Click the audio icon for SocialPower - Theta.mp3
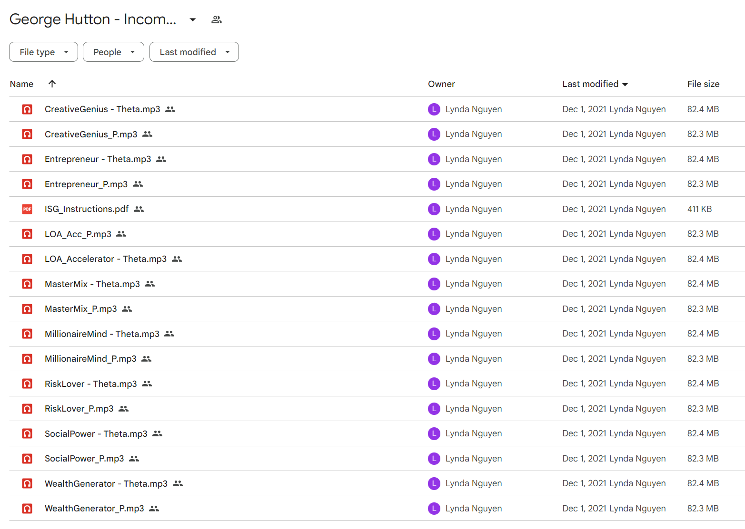The image size is (745, 529). (27, 433)
